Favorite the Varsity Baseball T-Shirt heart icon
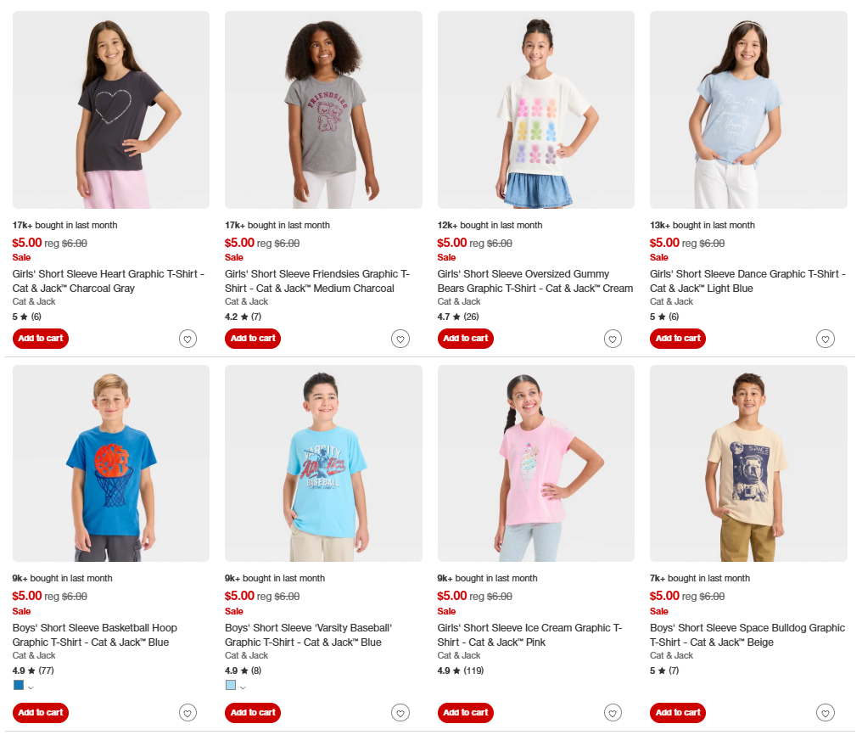The height and width of the screenshot is (735, 862). [x=400, y=713]
